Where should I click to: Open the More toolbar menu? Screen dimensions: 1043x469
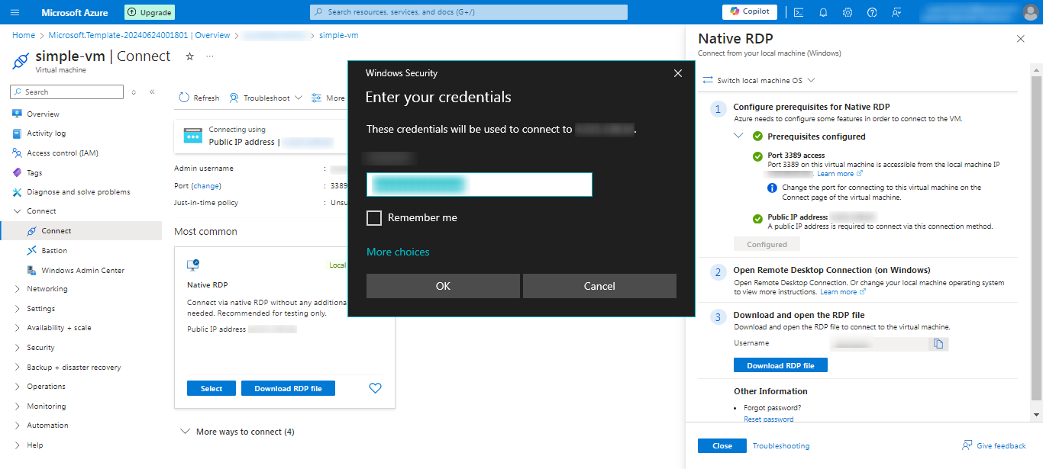pyautogui.click(x=328, y=98)
